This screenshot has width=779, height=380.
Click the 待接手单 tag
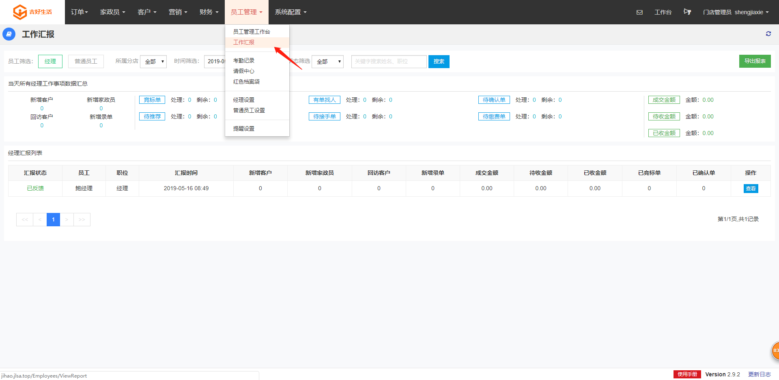[325, 116]
